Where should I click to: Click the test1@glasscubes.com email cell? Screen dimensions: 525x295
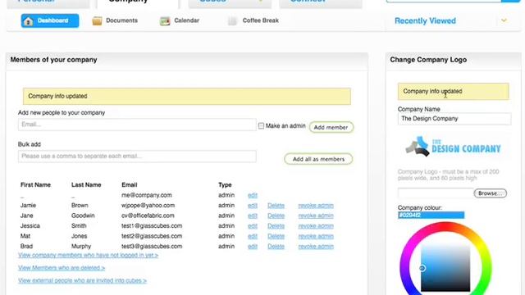pyautogui.click(x=152, y=226)
